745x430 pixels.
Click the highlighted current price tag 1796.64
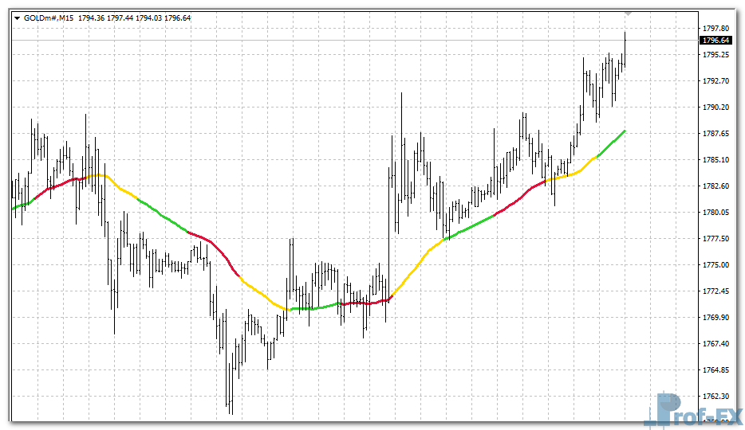[x=715, y=40]
